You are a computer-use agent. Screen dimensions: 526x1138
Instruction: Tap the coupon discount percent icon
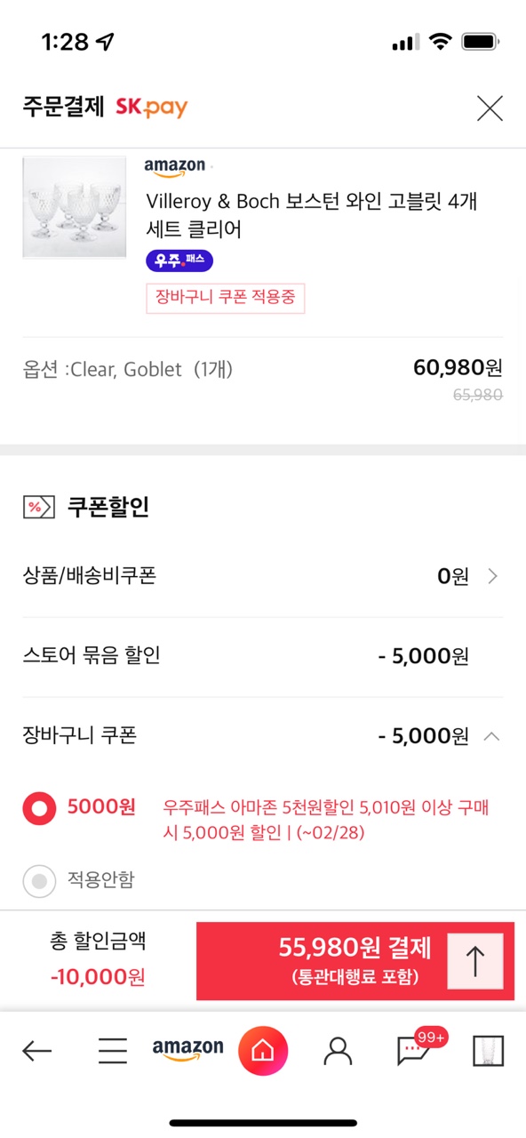click(34, 508)
